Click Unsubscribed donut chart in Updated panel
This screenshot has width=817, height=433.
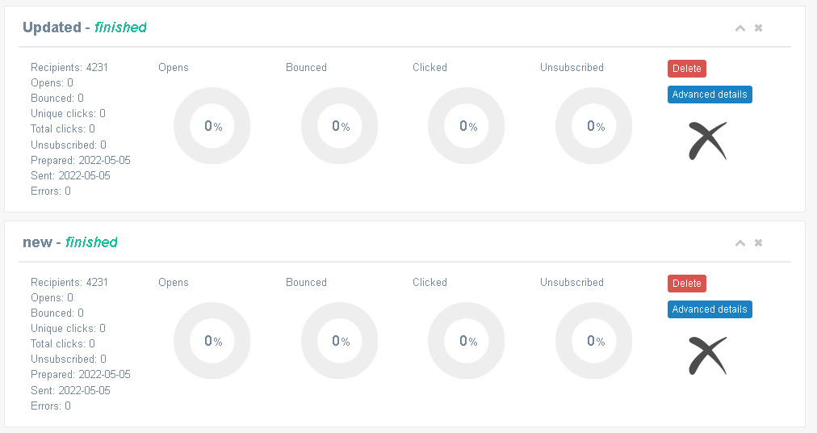click(594, 126)
